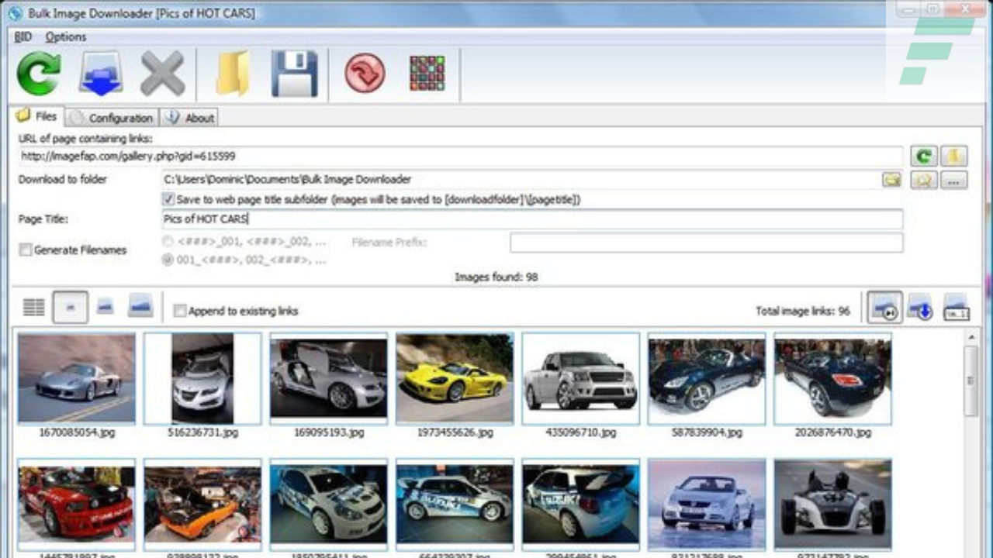This screenshot has width=993, height=558.
Task: Click the URL of page input field
Action: tap(461, 156)
